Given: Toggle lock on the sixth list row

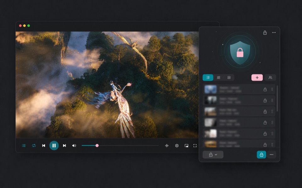Looking at the screenshot, I should 265,145.
